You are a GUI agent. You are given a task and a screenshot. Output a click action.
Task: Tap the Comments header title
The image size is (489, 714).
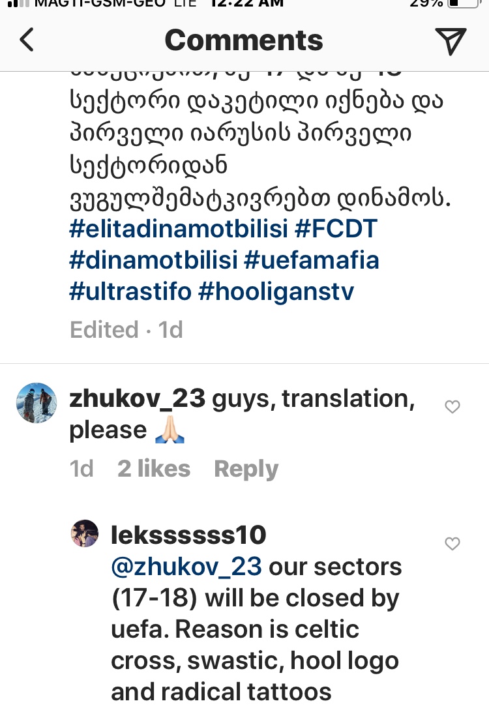pos(244,40)
